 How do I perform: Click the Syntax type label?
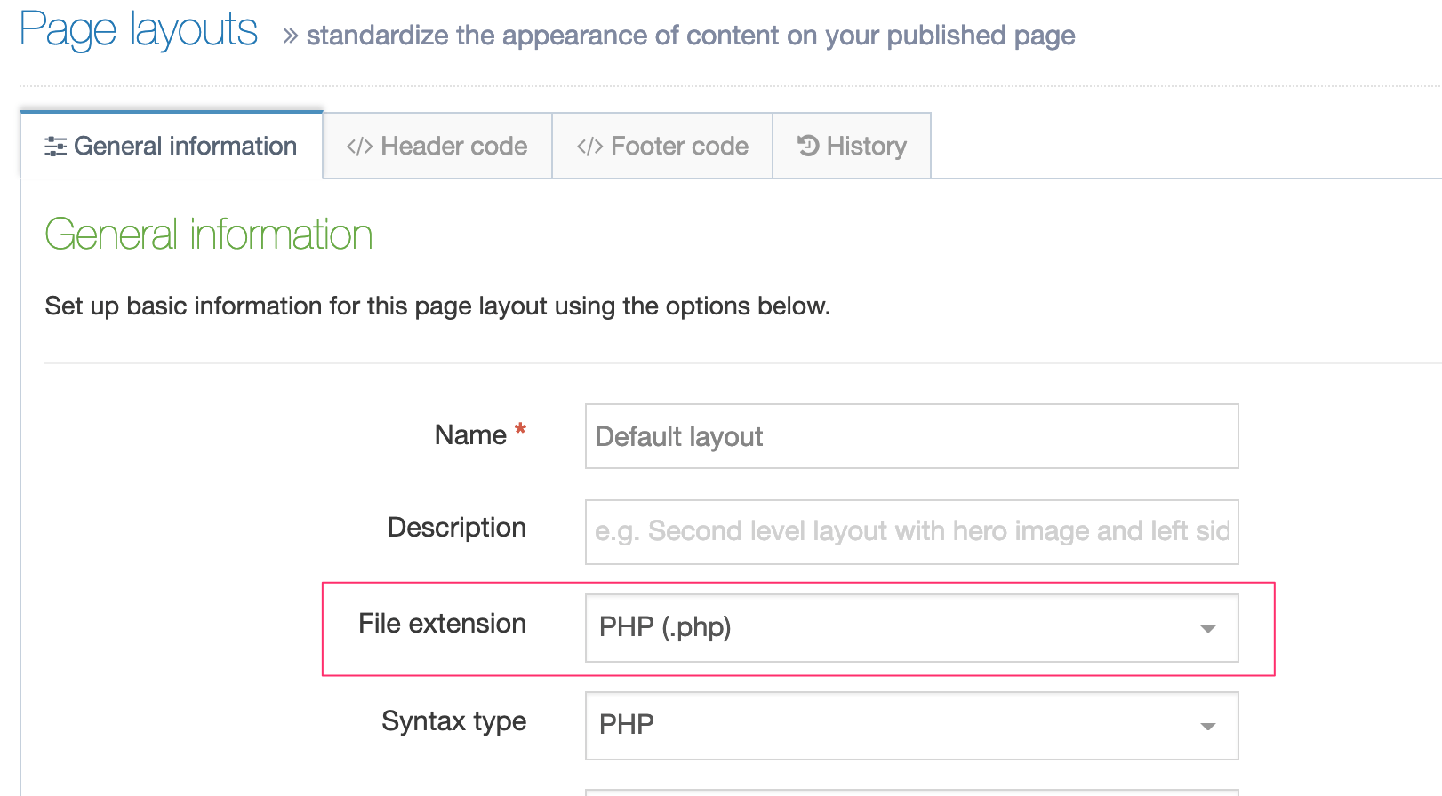pos(453,721)
